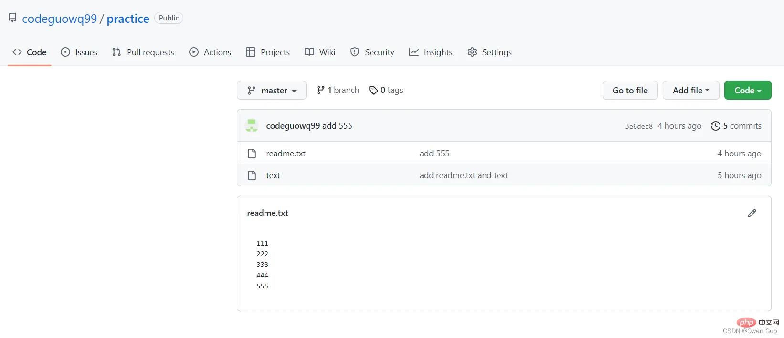Click the file icon next to readme.txt
784x338 pixels.
(x=252, y=154)
